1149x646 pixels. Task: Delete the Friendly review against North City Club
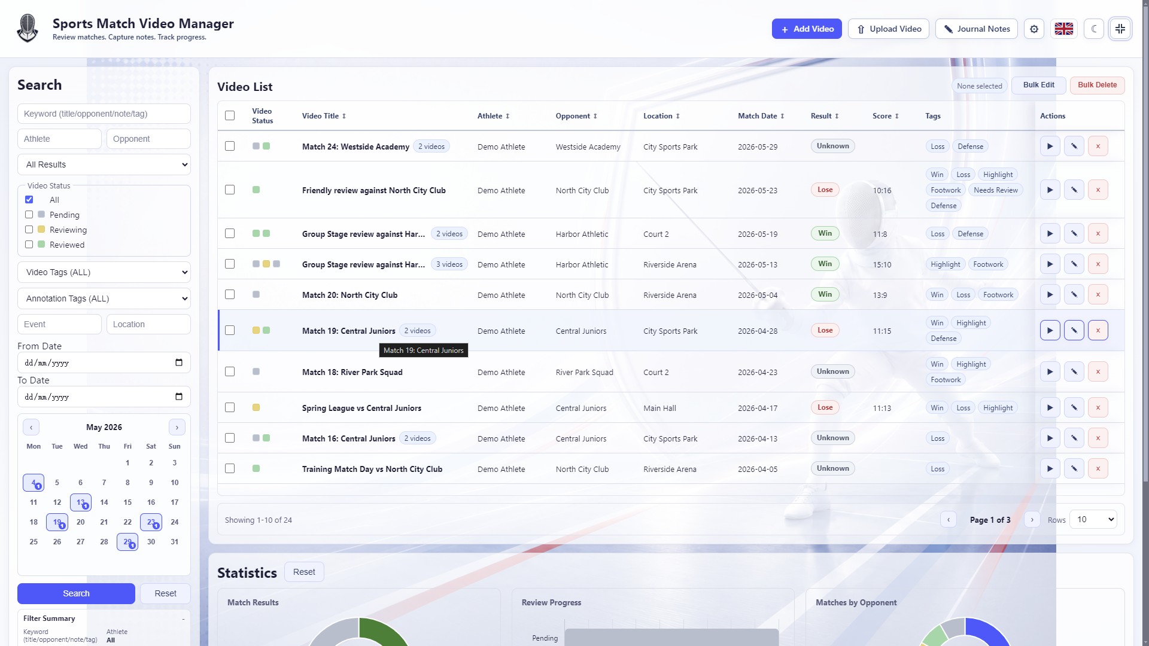pos(1098,190)
